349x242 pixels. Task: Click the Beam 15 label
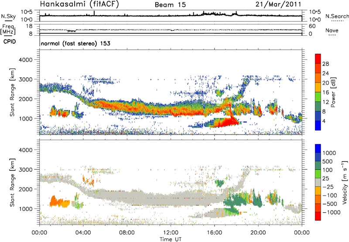tap(170, 5)
